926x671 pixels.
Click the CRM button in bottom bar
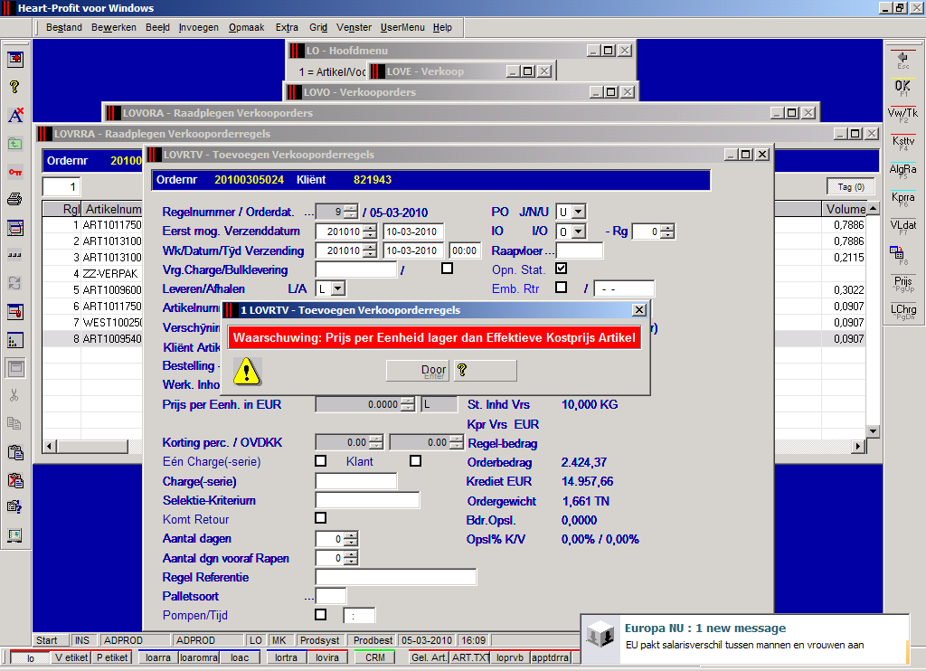click(x=375, y=657)
